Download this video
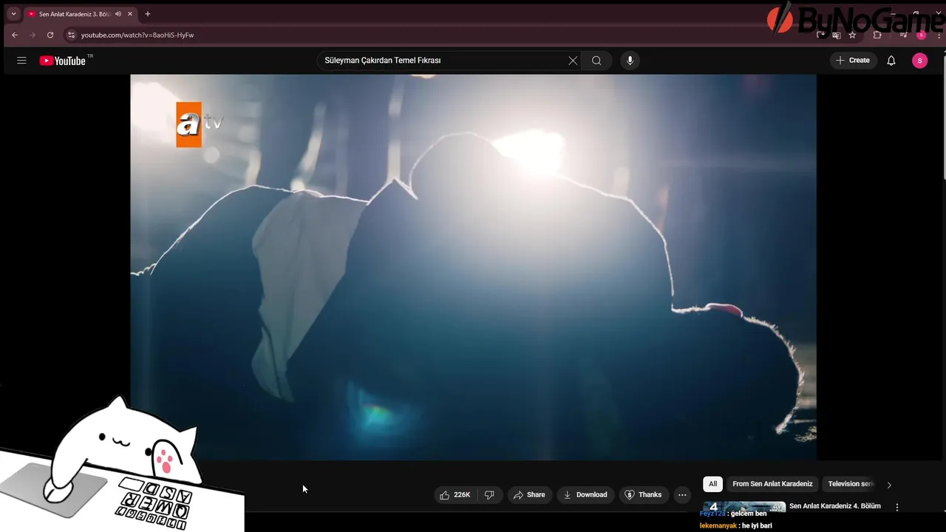This screenshot has width=946, height=532. pyautogui.click(x=585, y=495)
